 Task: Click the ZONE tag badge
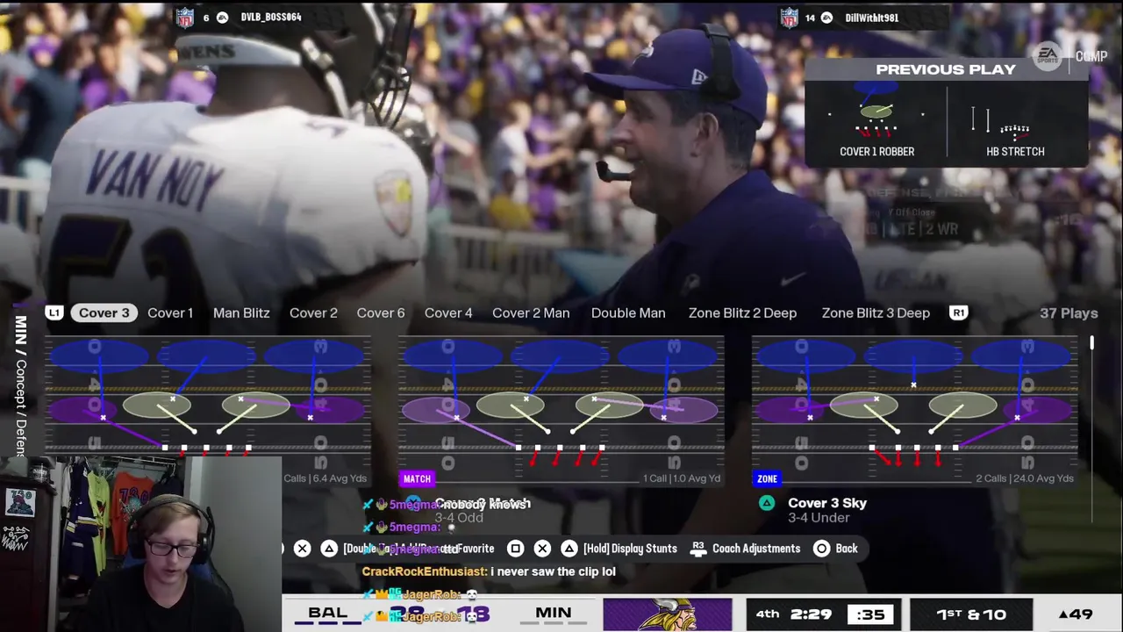click(x=767, y=478)
